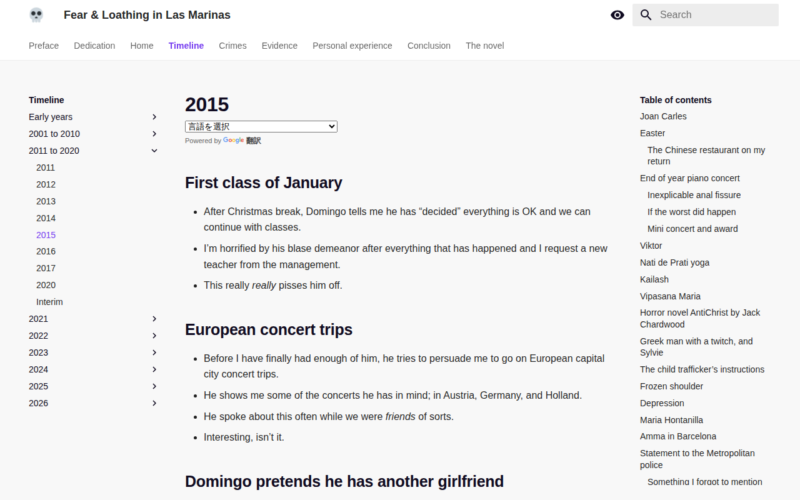800x500 pixels.
Task: Expand the 2021 chevron arrow
Action: click(154, 319)
